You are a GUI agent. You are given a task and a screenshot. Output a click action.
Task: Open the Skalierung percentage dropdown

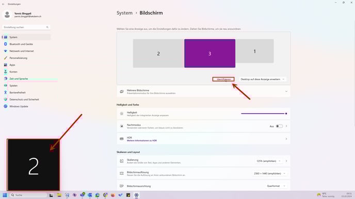(268, 161)
